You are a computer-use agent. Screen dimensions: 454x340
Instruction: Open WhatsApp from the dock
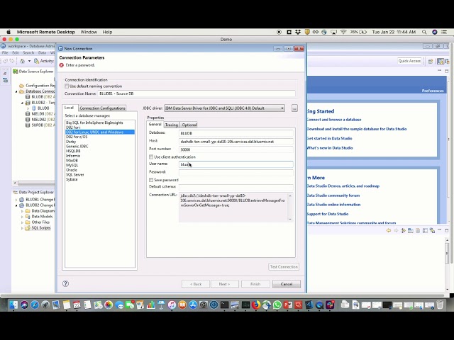[x=277, y=305]
